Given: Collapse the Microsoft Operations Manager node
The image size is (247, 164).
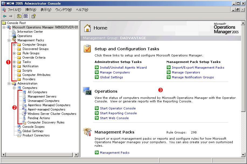Looking at the screenshot, I should click(4, 27).
